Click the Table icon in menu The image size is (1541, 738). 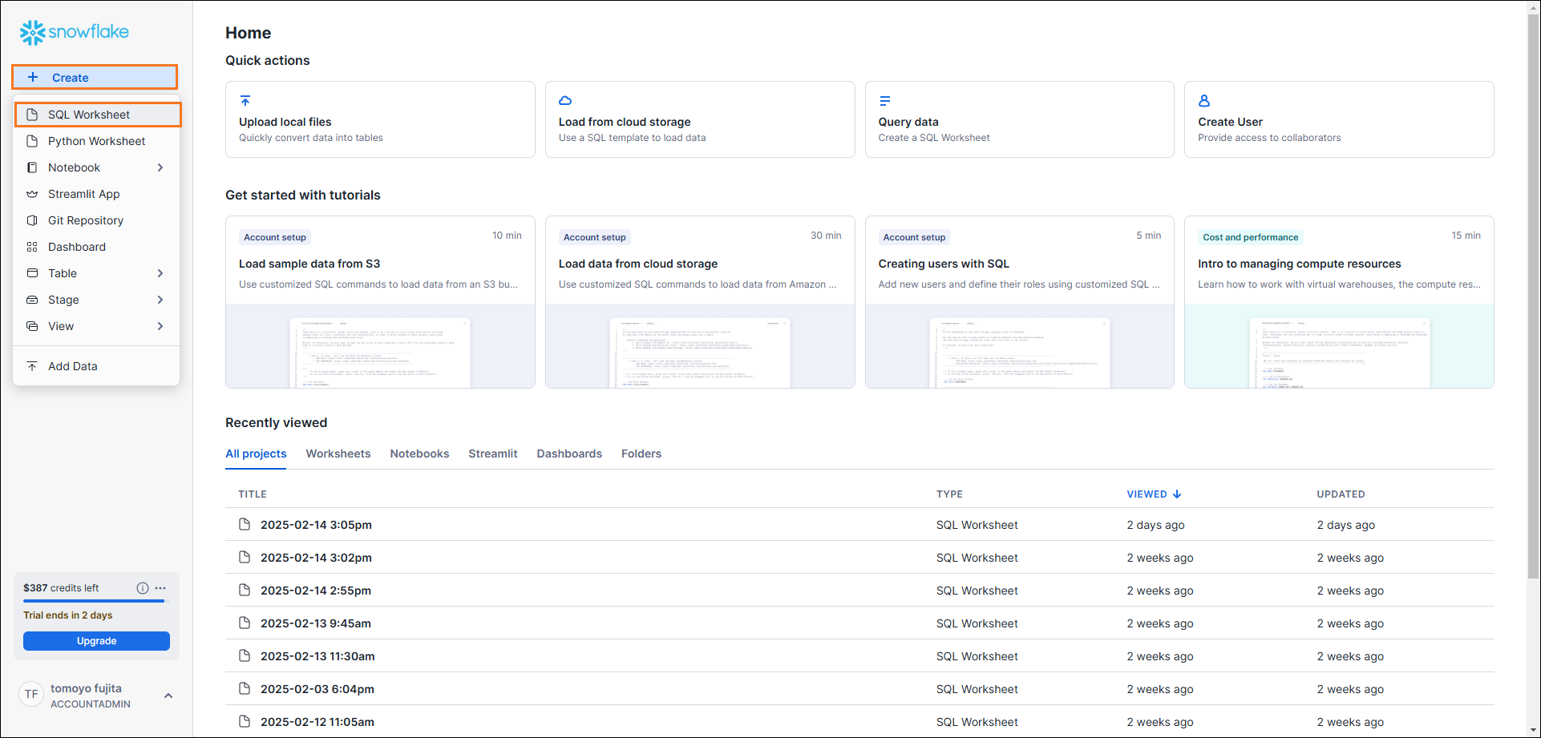tap(32, 273)
